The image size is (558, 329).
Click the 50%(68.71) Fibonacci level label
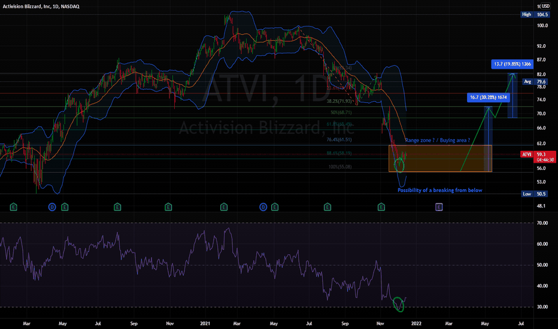[341, 112]
